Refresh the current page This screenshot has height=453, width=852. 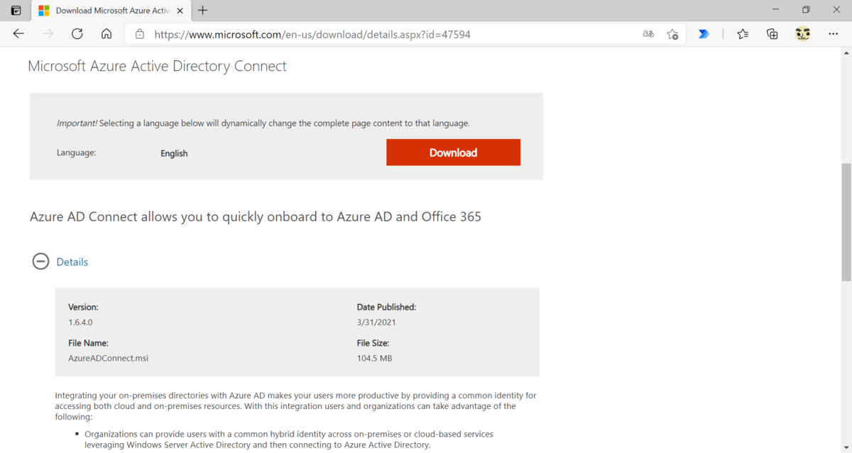point(77,34)
